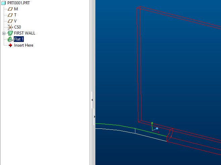Click the FIRST WALL sheetmetal icon
The image size is (221, 165).
tap(10, 33)
